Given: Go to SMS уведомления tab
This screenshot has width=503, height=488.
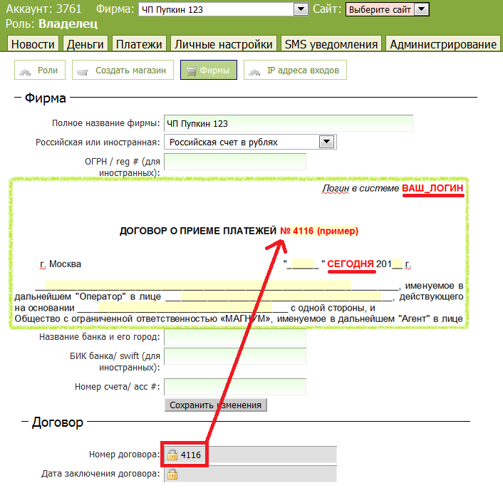Looking at the screenshot, I should click(331, 44).
